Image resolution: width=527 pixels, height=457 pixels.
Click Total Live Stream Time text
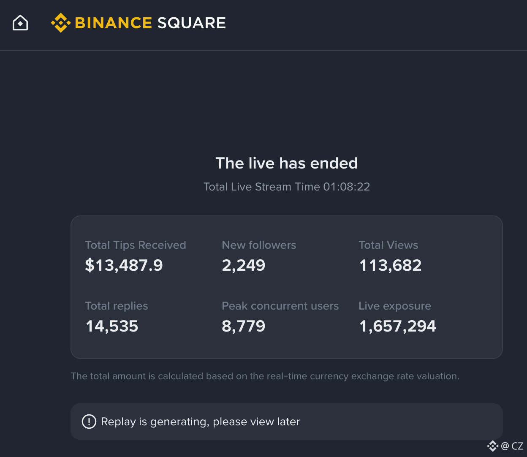(287, 187)
